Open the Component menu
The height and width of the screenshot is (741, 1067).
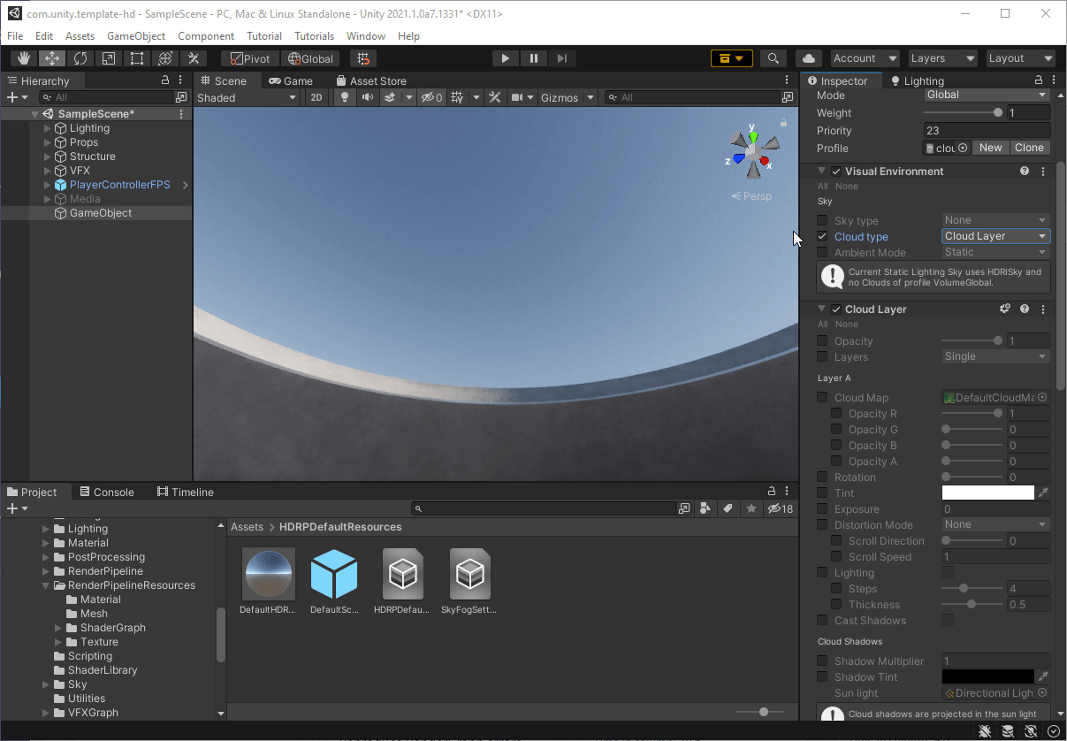(206, 36)
